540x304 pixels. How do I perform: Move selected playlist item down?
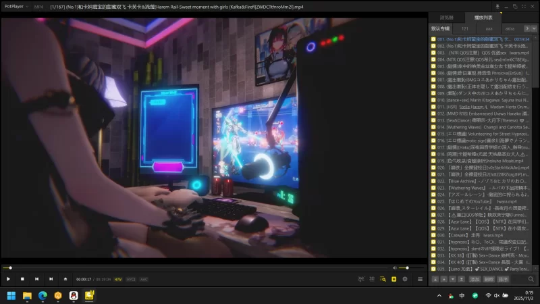(x=452, y=279)
